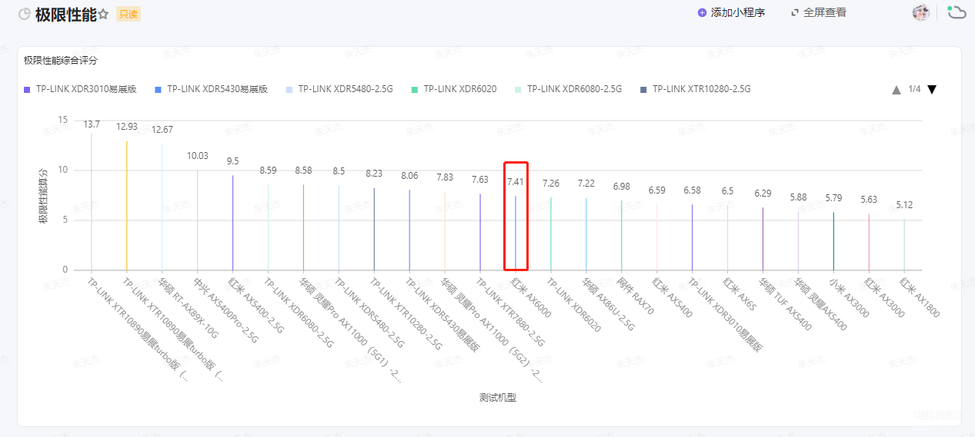Click the user avatar in the header

tap(921, 12)
